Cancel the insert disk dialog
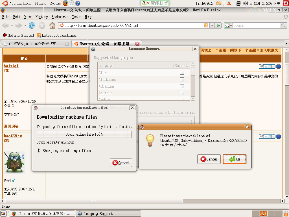The height and width of the screenshot is (217, 289). click(x=209, y=159)
